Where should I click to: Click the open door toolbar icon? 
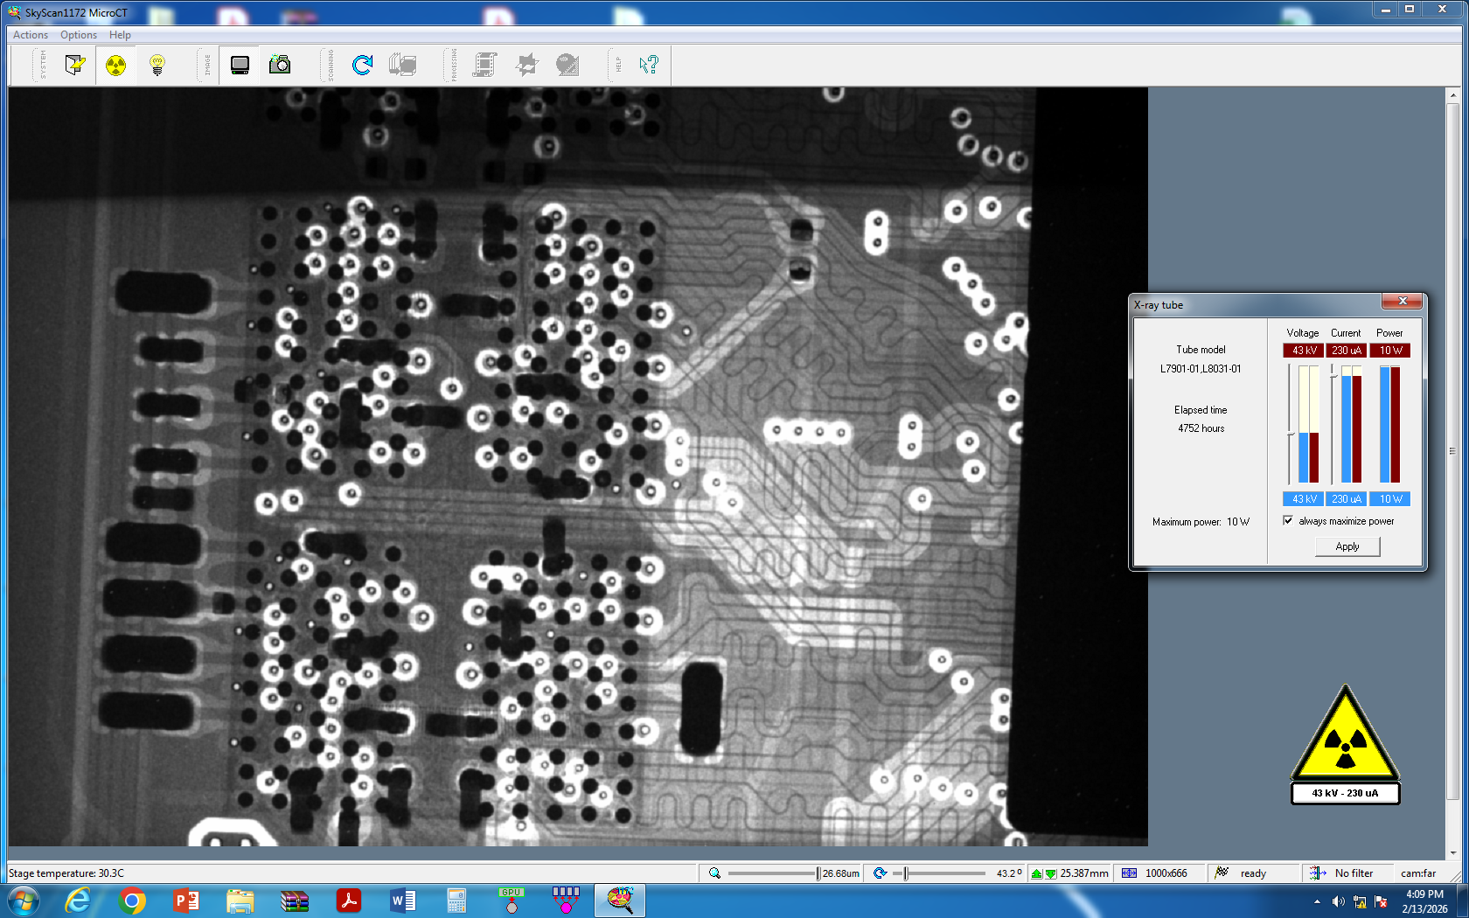75,65
